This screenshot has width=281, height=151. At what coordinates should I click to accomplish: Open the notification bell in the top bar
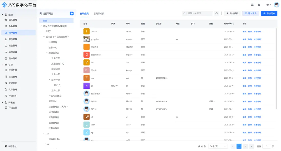tap(259, 5)
